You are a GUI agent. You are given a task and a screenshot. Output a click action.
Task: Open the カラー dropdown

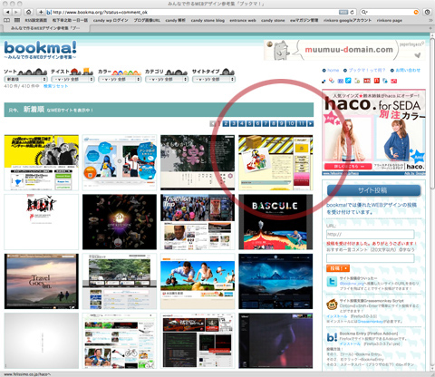[x=120, y=79]
